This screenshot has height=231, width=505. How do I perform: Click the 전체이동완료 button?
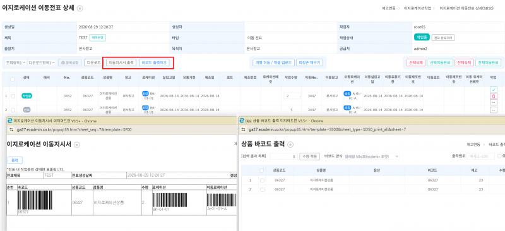488,62
